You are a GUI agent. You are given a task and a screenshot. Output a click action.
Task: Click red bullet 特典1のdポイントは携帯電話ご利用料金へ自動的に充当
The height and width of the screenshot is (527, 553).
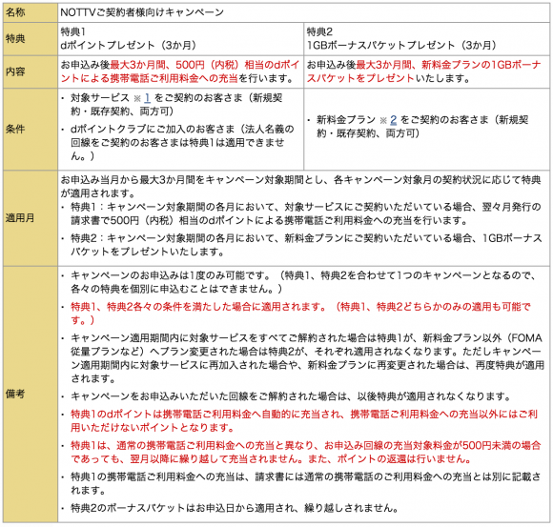click(304, 421)
